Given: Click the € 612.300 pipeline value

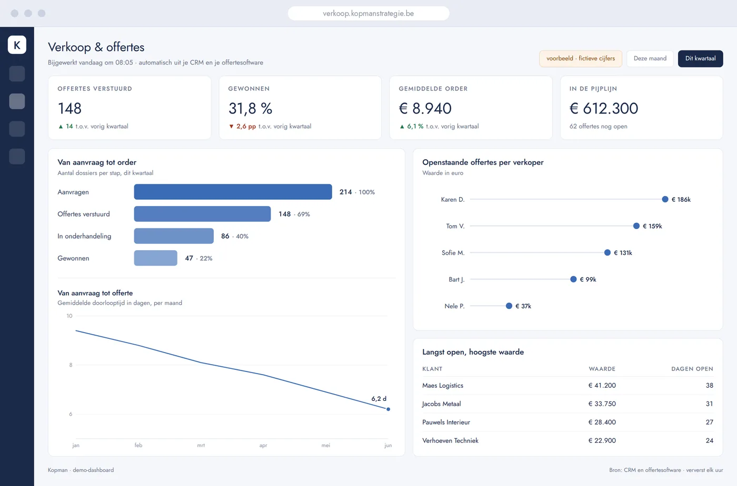Looking at the screenshot, I should (604, 108).
